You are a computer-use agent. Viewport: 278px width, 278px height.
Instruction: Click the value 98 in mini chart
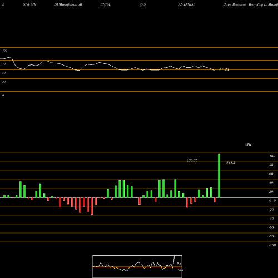[179, 264]
